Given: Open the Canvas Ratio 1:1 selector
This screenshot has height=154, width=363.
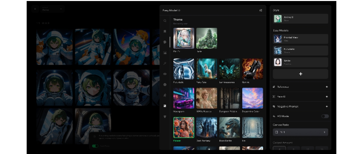Looking at the screenshot, I should [x=300, y=132].
